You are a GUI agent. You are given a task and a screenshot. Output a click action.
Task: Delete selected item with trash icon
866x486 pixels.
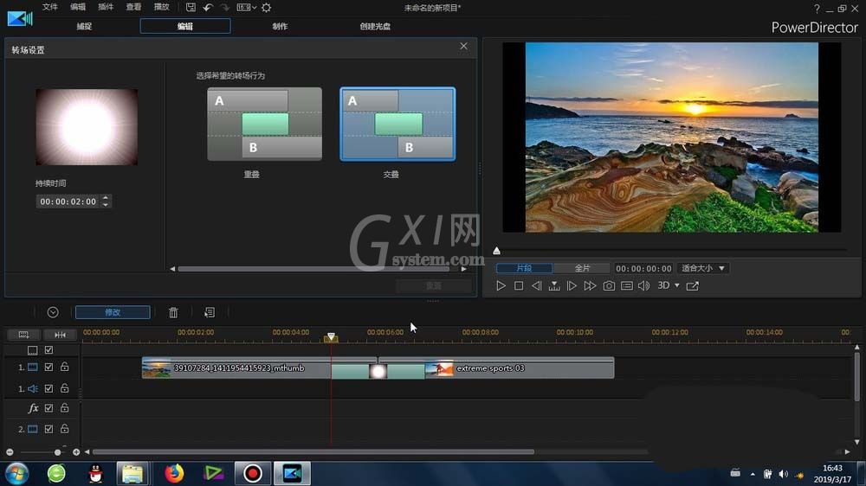point(173,312)
